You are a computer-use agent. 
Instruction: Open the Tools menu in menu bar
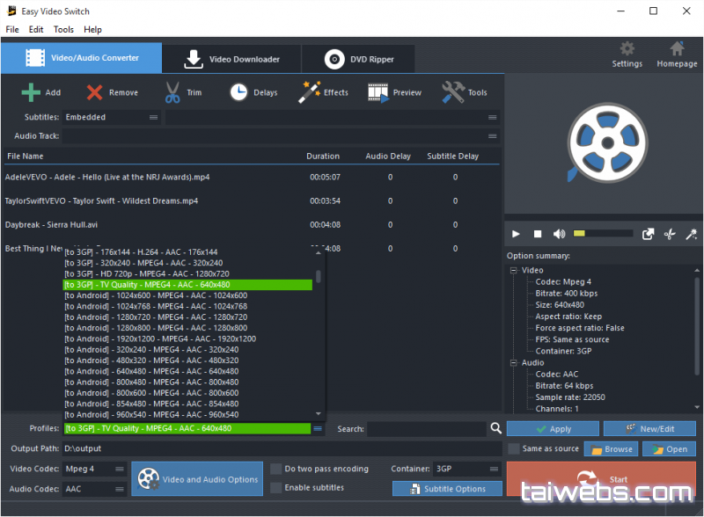tap(63, 29)
